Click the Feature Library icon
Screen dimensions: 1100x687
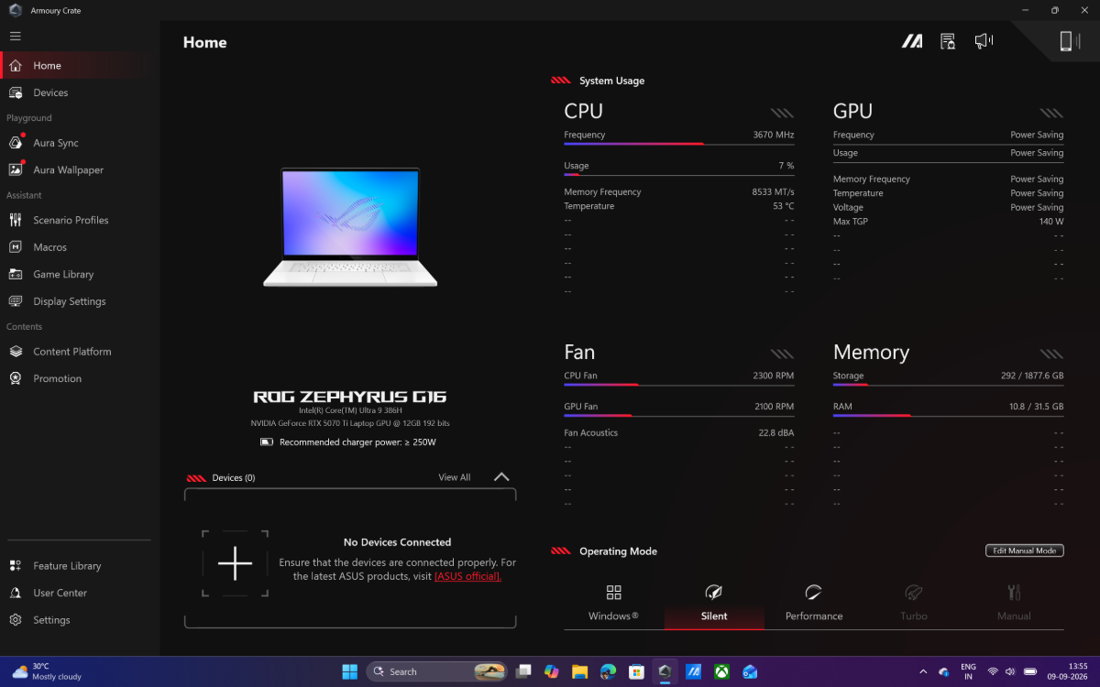tap(16, 566)
